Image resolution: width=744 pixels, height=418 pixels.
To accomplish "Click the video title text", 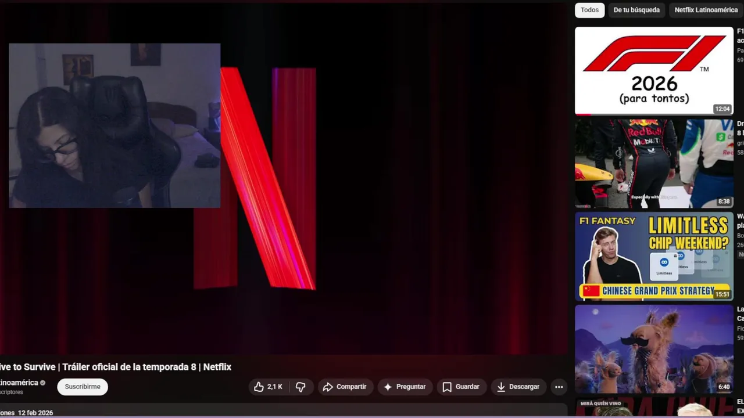I will (116, 367).
